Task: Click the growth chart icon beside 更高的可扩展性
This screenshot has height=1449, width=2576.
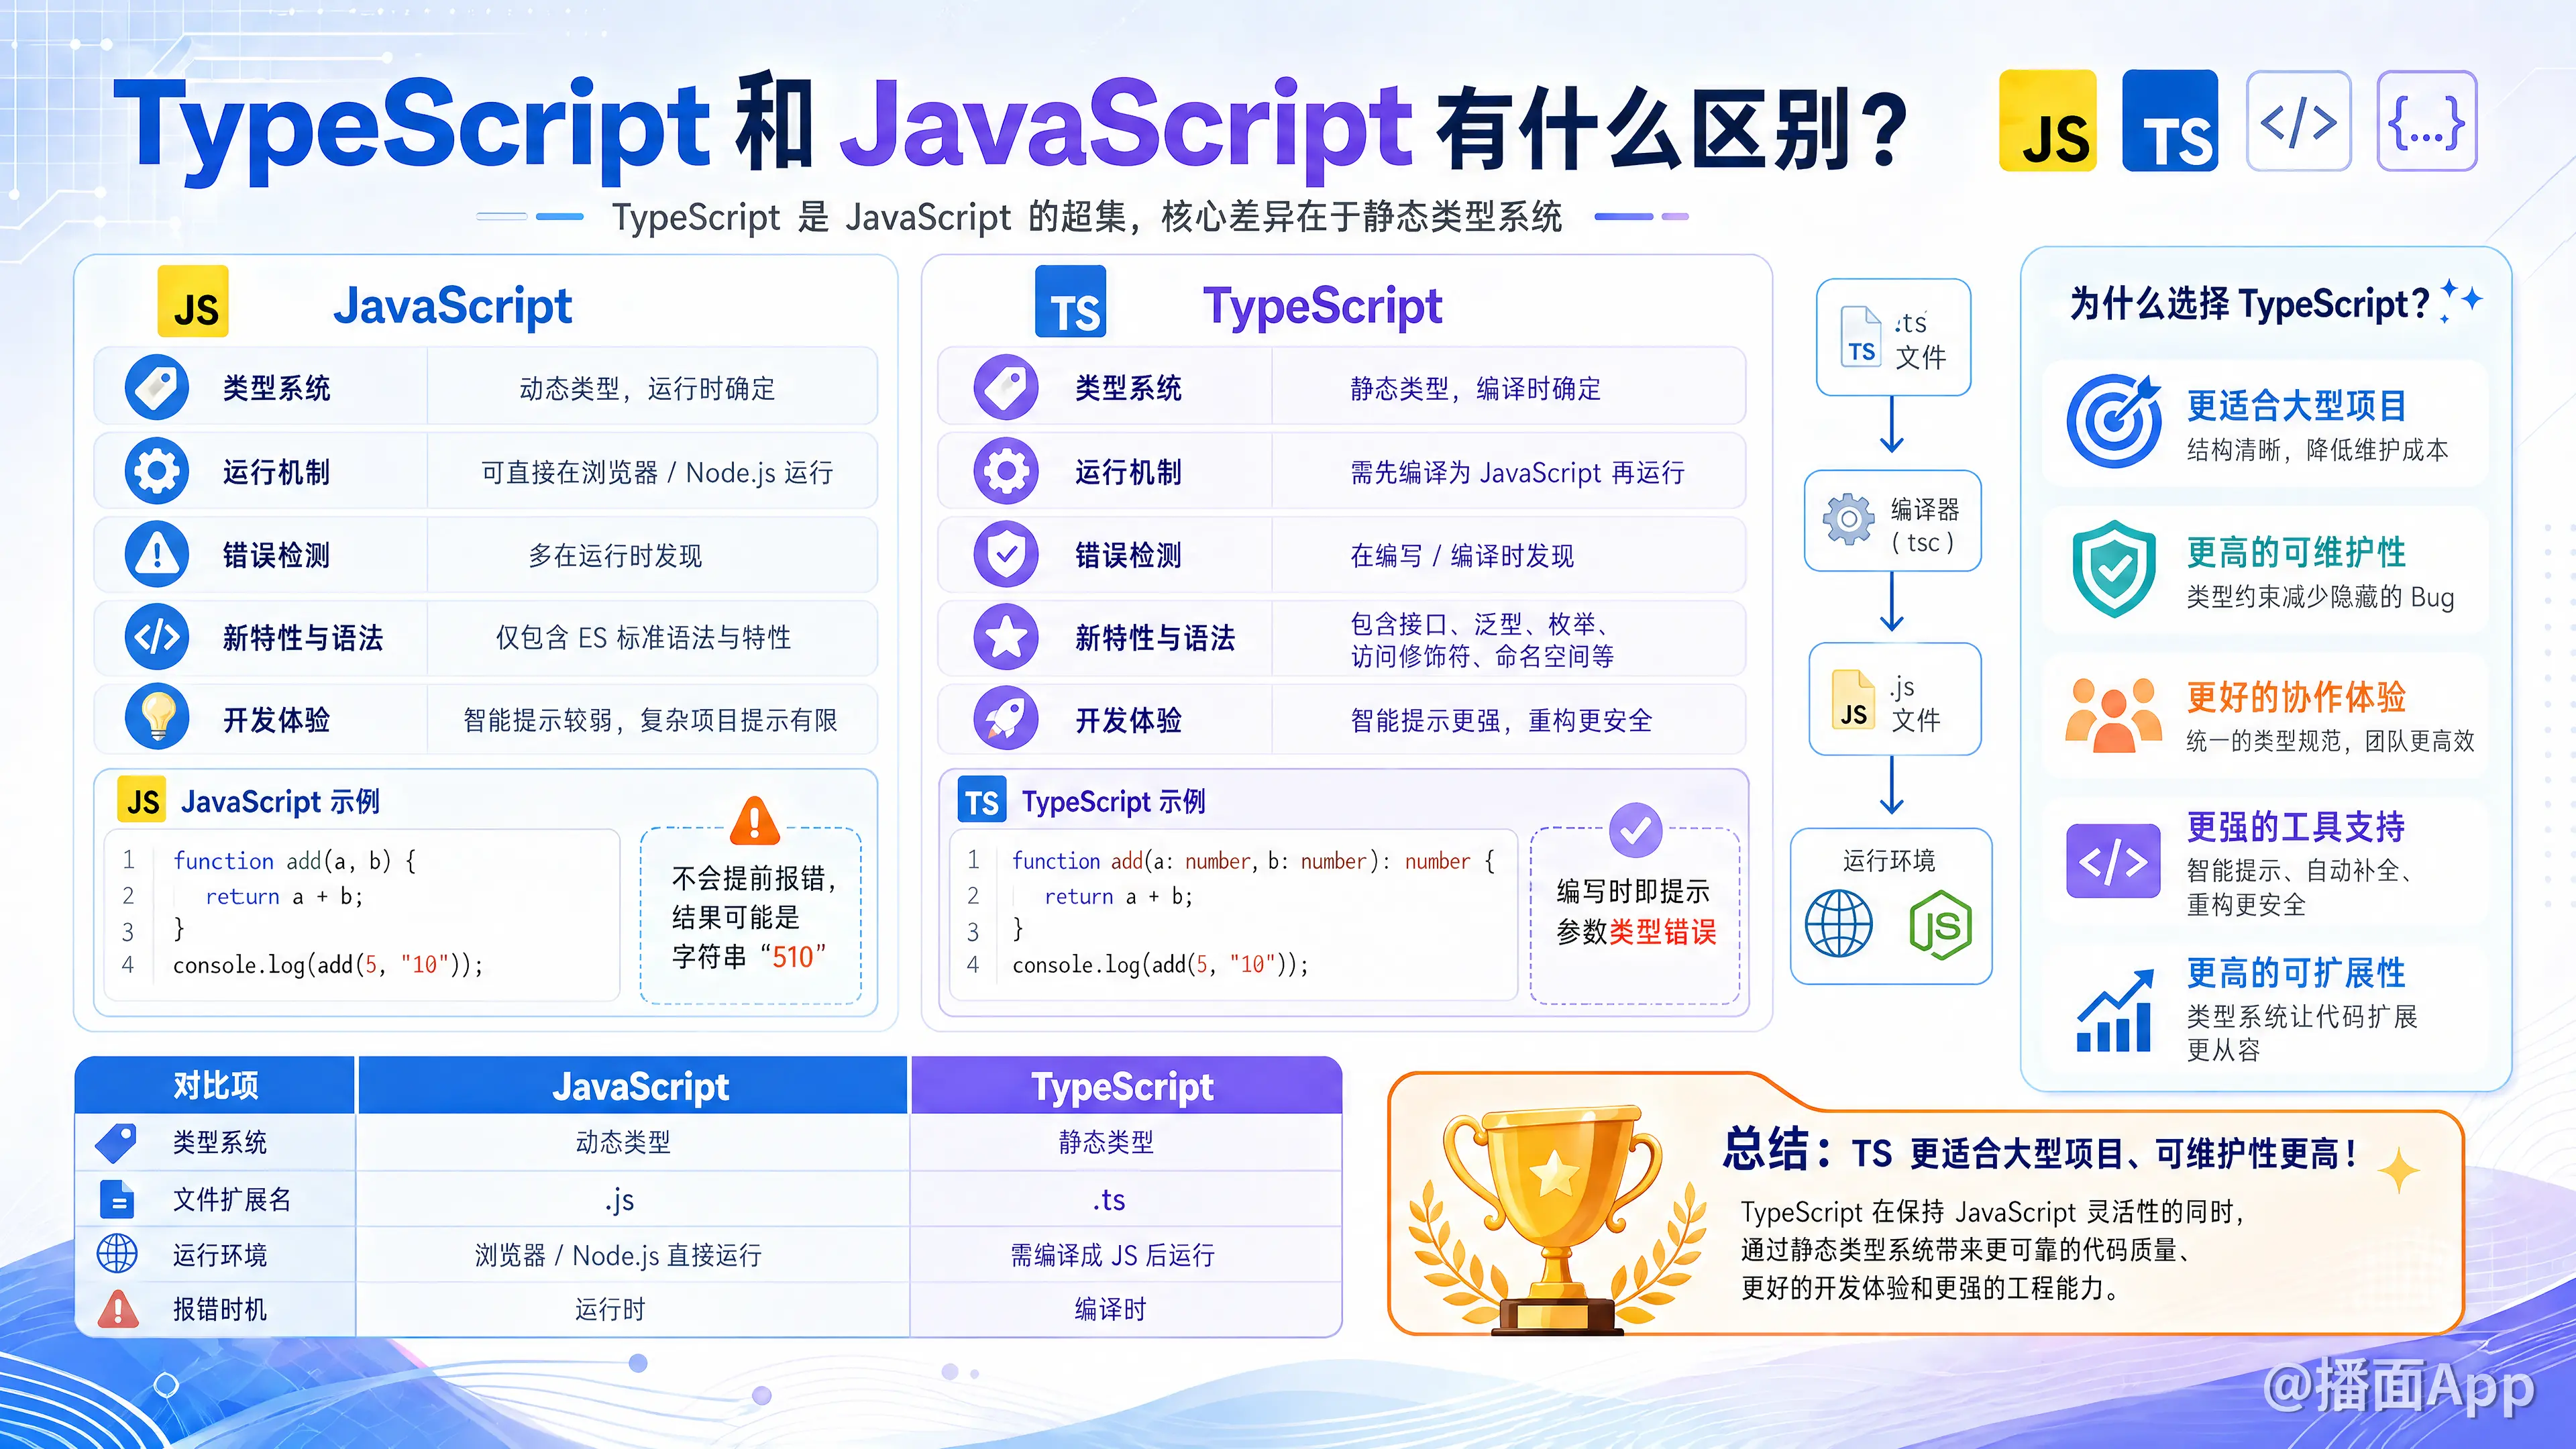Action: click(x=2115, y=1011)
